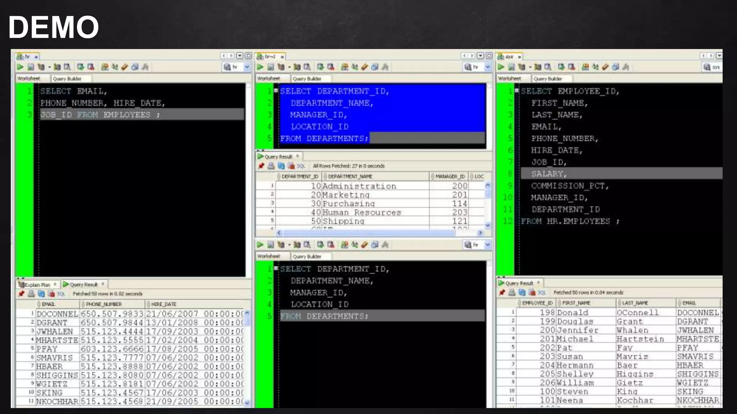This screenshot has height=414, width=737.
Task: Toggle pin on the departments Query Result
Action: click(261, 166)
